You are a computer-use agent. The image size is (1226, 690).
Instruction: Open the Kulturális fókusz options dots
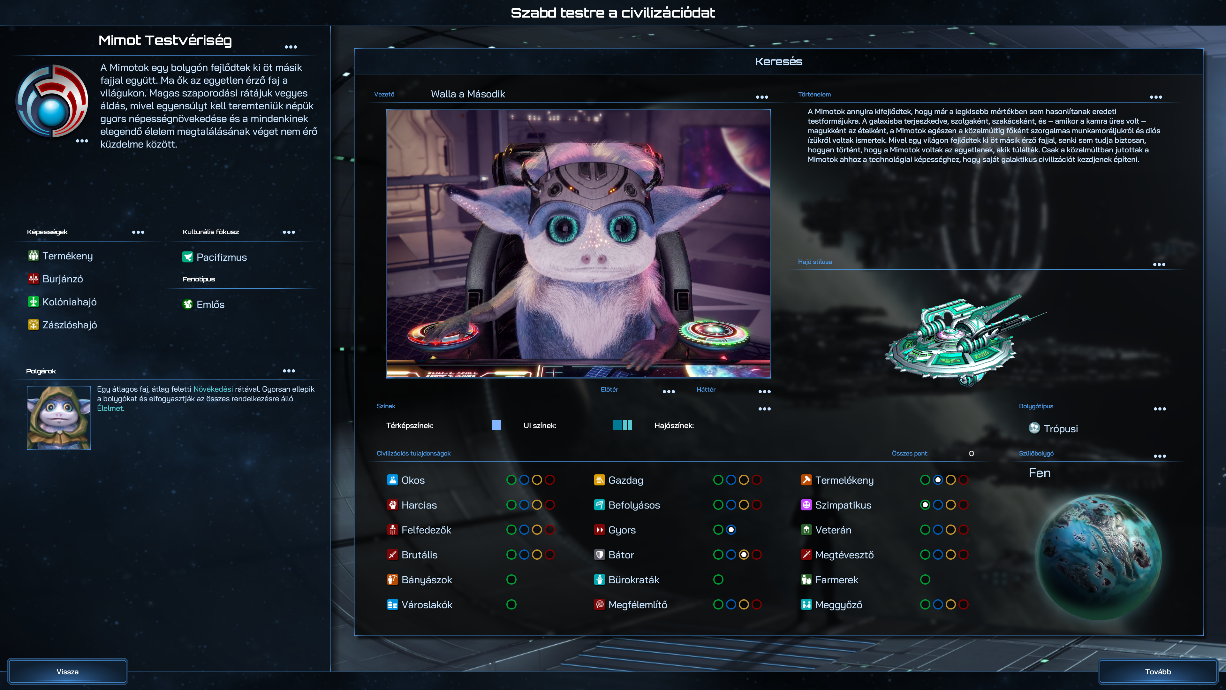(288, 232)
